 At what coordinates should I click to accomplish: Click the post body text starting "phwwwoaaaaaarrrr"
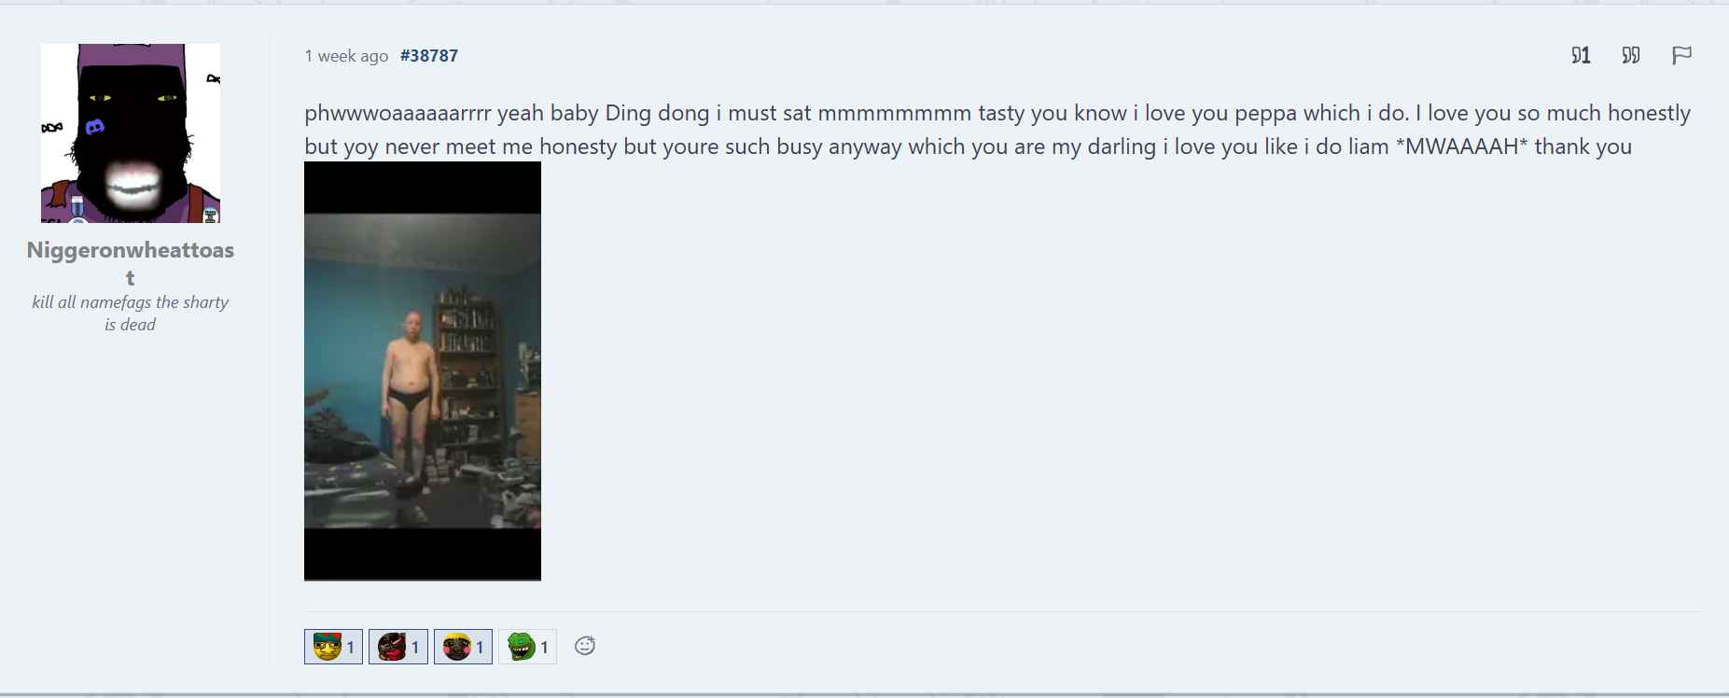(x=997, y=130)
